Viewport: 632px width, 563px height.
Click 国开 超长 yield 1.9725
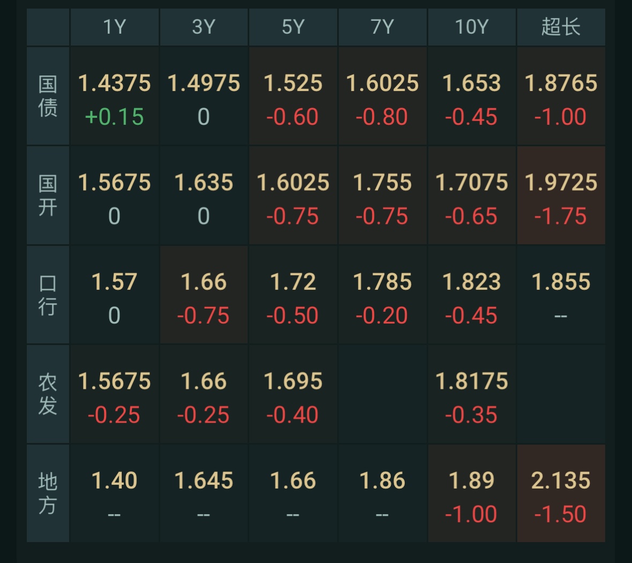tap(561, 195)
